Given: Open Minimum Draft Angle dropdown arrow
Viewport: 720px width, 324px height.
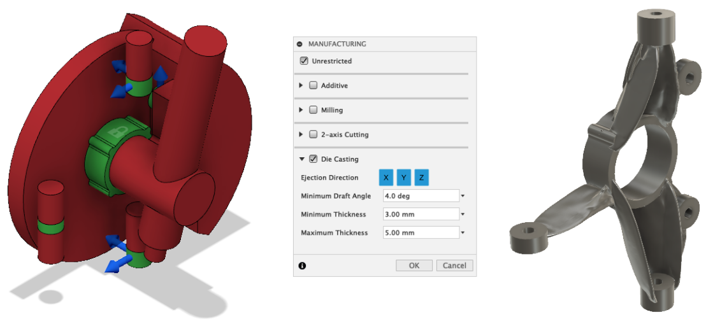Looking at the screenshot, I should 463,196.
